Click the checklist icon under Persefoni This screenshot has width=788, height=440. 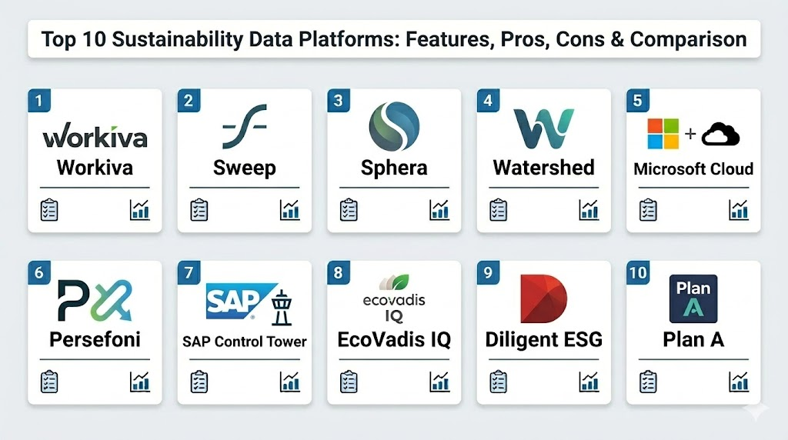(49, 381)
